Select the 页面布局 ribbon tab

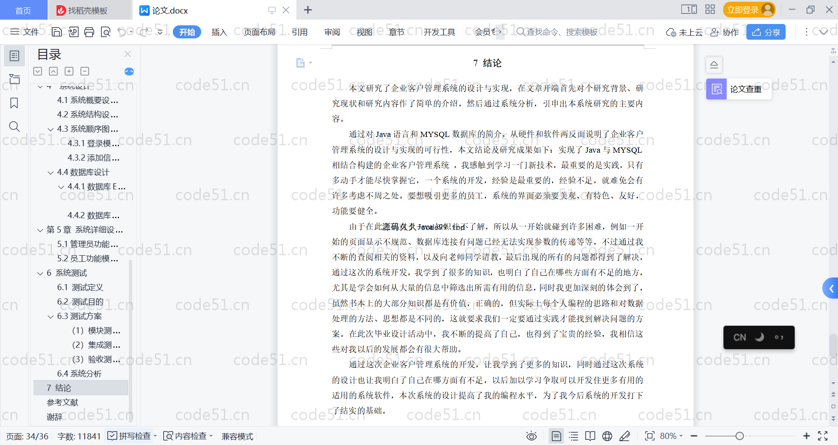tap(260, 32)
